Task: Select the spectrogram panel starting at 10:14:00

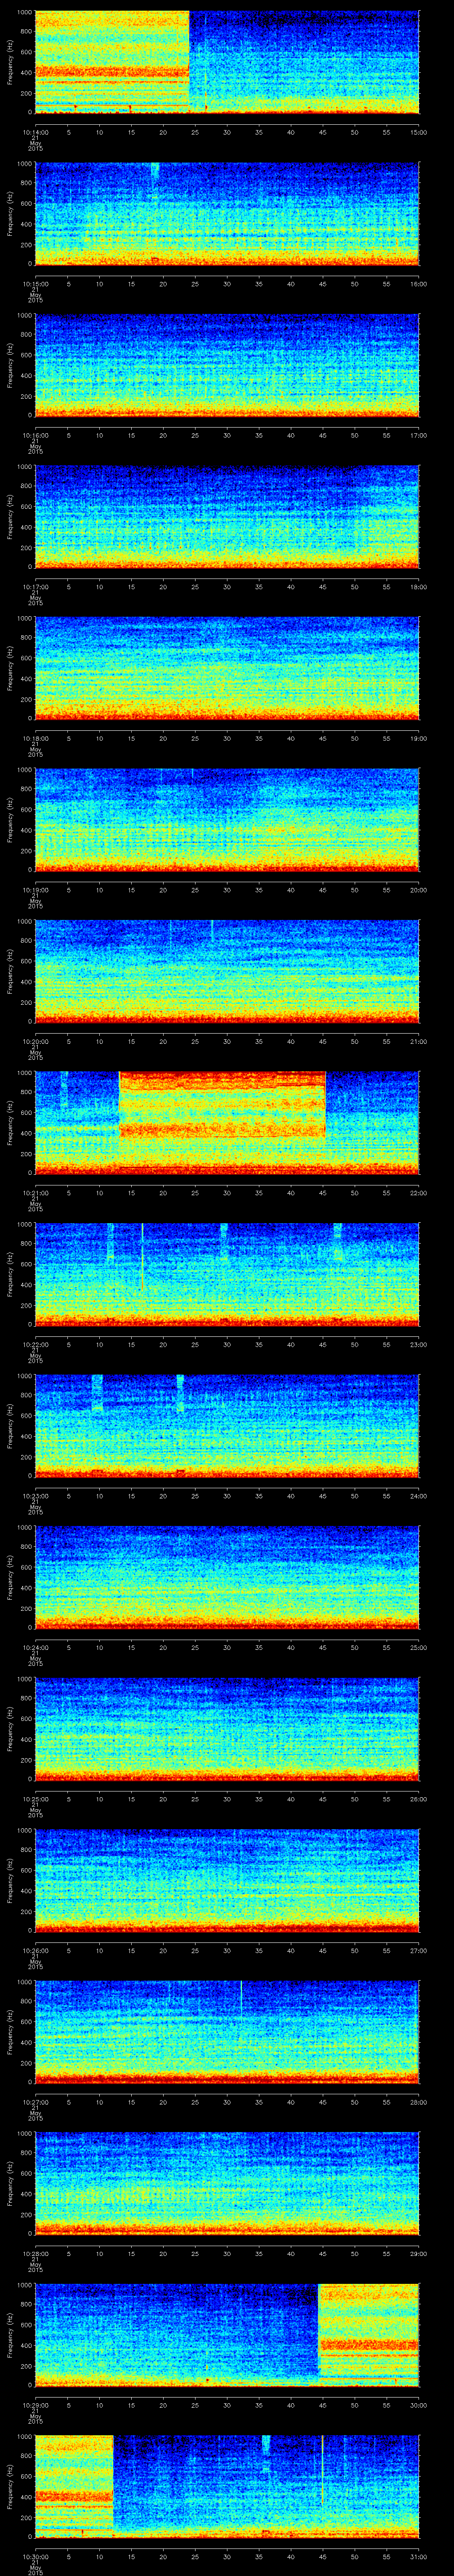Action: pos(227,62)
